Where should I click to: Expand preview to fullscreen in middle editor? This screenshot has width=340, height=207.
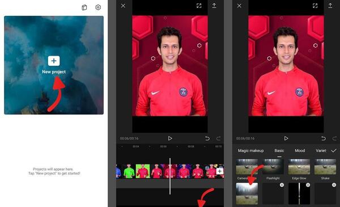(x=199, y=6)
